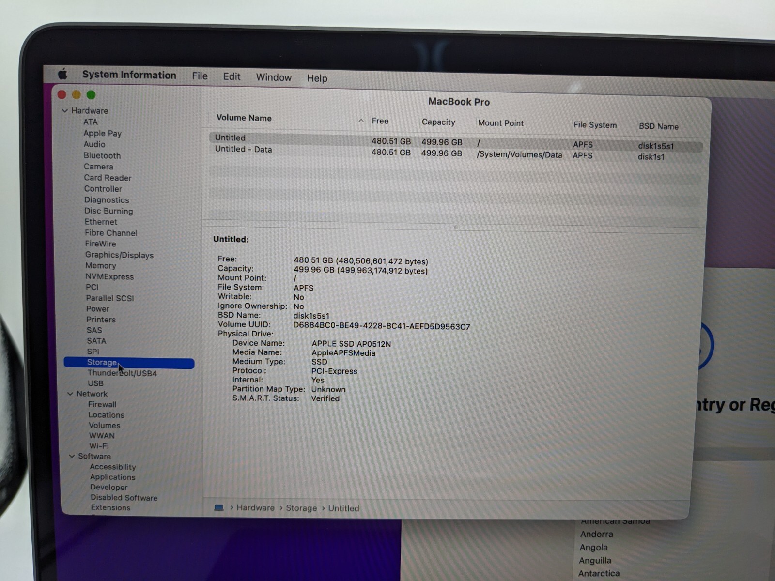Select Controller in the sidebar
Image resolution: width=775 pixels, height=581 pixels.
tap(103, 189)
